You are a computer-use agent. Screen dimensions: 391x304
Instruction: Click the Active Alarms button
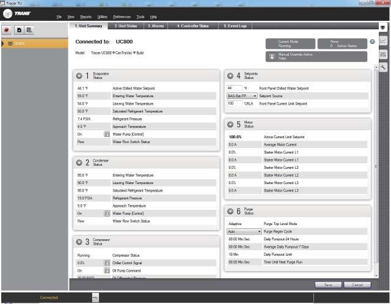342,43
